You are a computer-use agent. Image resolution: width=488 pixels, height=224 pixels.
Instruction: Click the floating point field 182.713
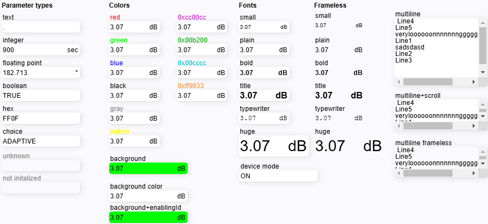(x=41, y=72)
